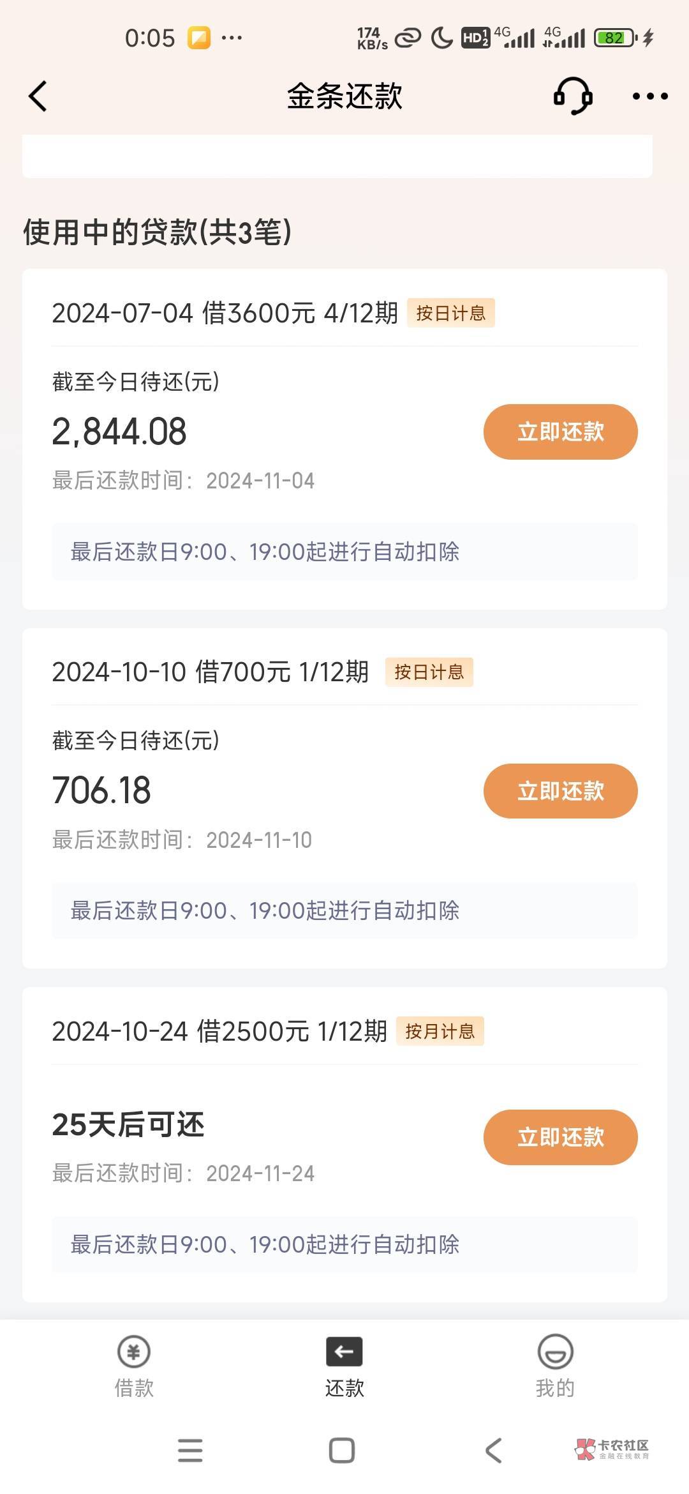
Task: Open the 2024-07-04 借3600元 loan details
Action: coord(225,313)
